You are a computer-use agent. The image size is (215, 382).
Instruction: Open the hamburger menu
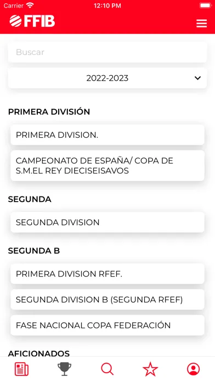[202, 24]
